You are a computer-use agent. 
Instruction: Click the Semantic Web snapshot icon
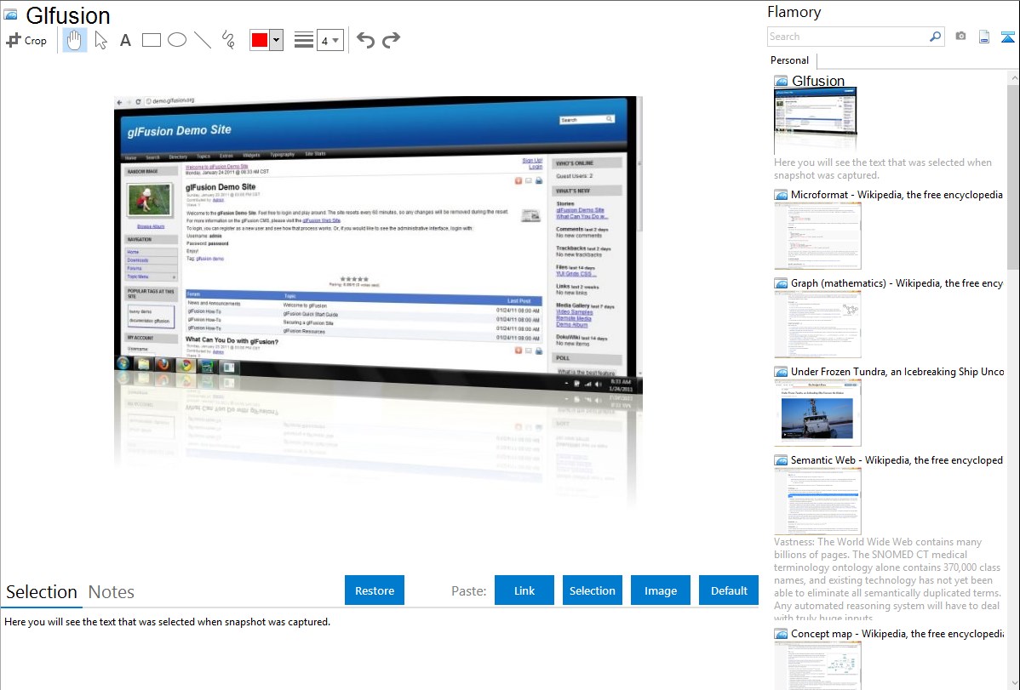point(781,459)
